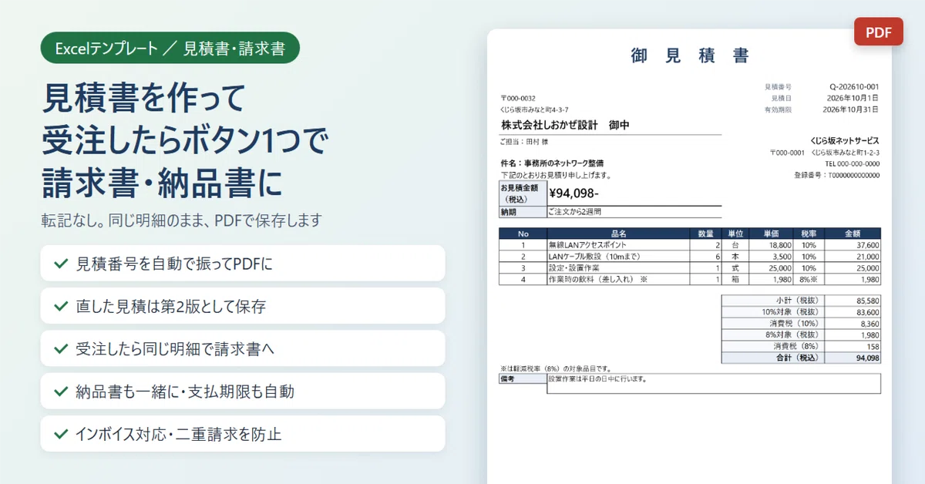Screen dimensions: 925x484
Task: Select the green Excelテンプレート／見積書・請求書 label
Action: point(170,48)
